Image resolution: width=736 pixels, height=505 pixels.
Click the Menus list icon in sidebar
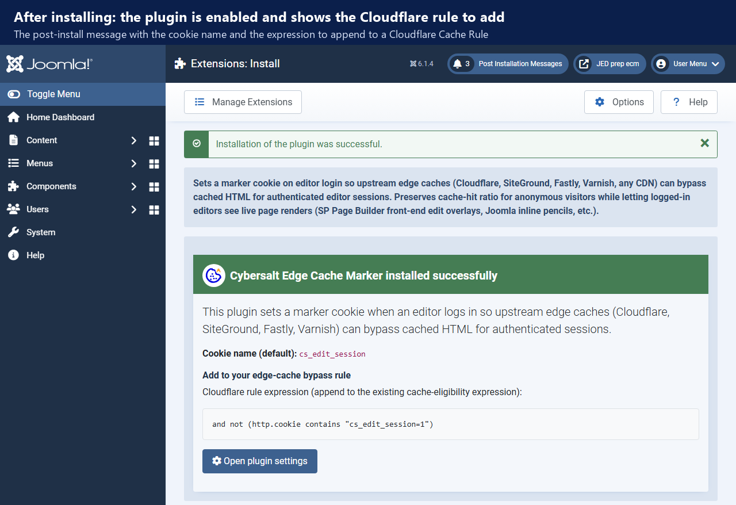click(x=13, y=163)
